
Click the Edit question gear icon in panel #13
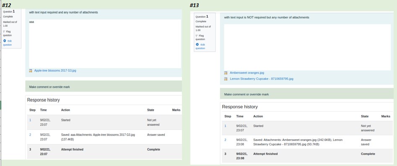(x=197, y=44)
